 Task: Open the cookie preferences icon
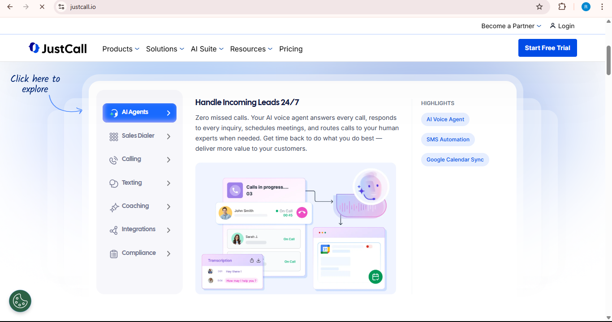pos(20,301)
